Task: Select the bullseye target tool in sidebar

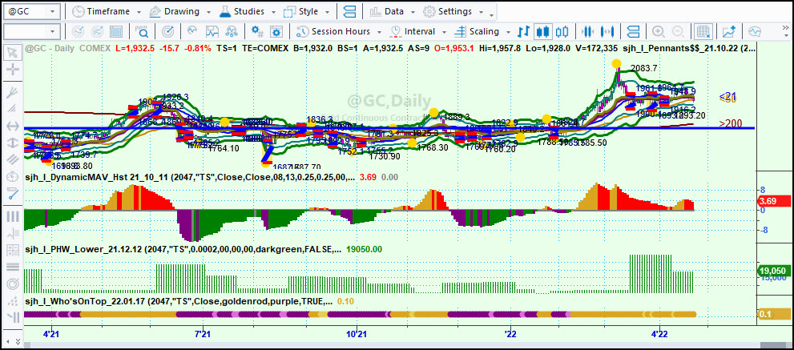Action: click(13, 284)
